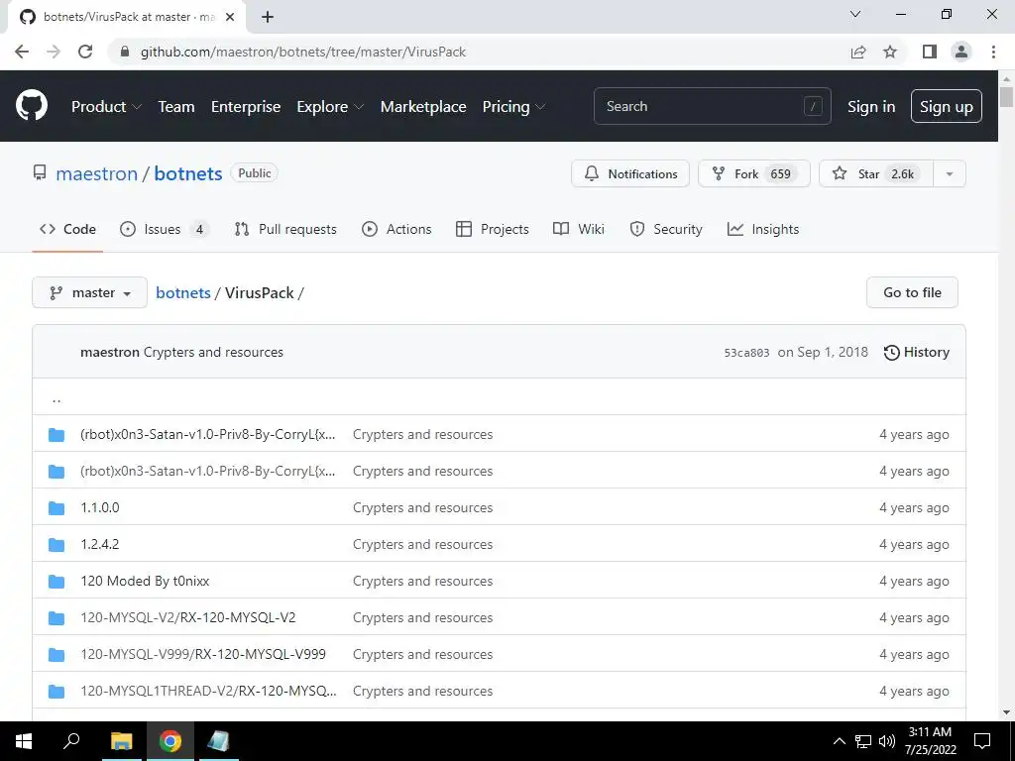Click the GitHub Octocat logo
The width and height of the screenshot is (1015, 761).
32,106
